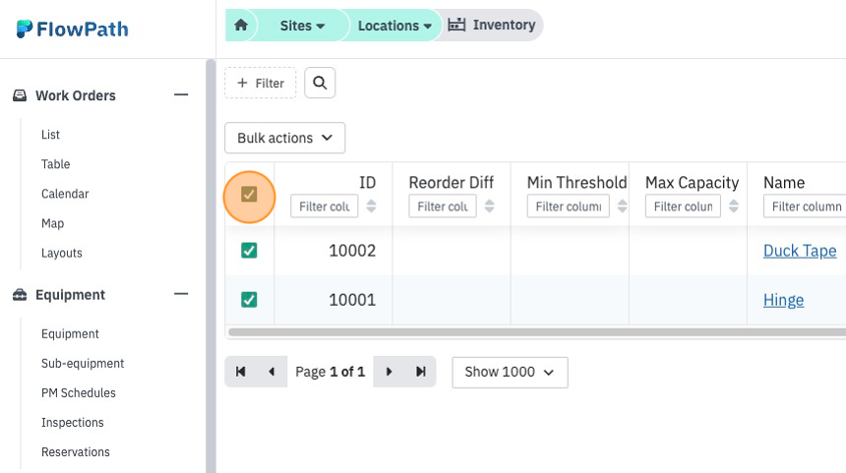Image resolution: width=846 pixels, height=473 pixels.
Task: Click the sidebar vertical scrollbar
Action: click(211, 266)
